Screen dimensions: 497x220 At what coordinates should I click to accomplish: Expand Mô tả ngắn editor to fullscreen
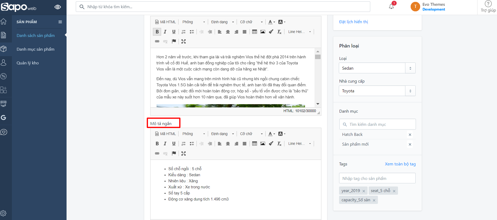(184, 153)
